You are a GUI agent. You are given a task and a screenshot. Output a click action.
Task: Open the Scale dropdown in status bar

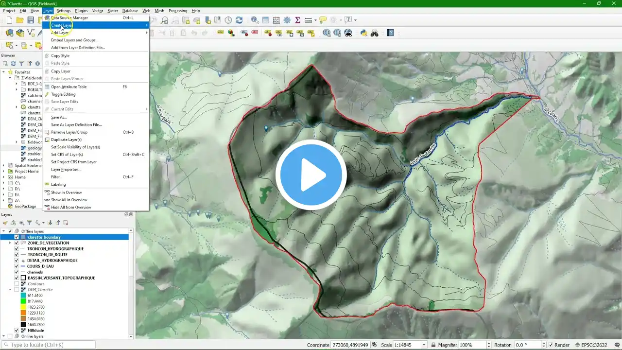tap(424, 345)
